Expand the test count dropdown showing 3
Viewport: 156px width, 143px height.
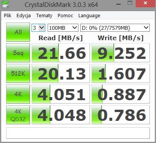click(38, 28)
